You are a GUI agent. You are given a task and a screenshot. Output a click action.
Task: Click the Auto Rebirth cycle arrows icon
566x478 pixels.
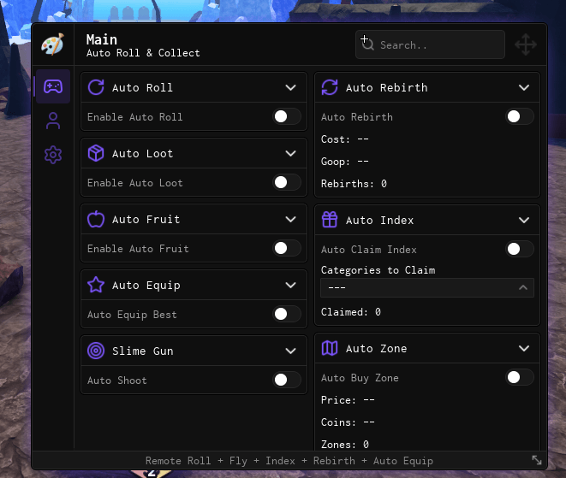(330, 87)
